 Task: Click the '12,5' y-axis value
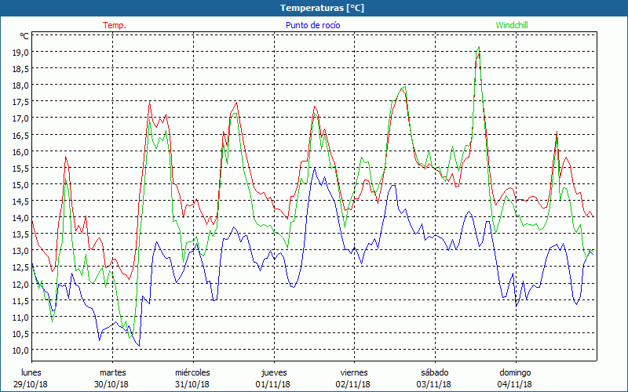21,267
